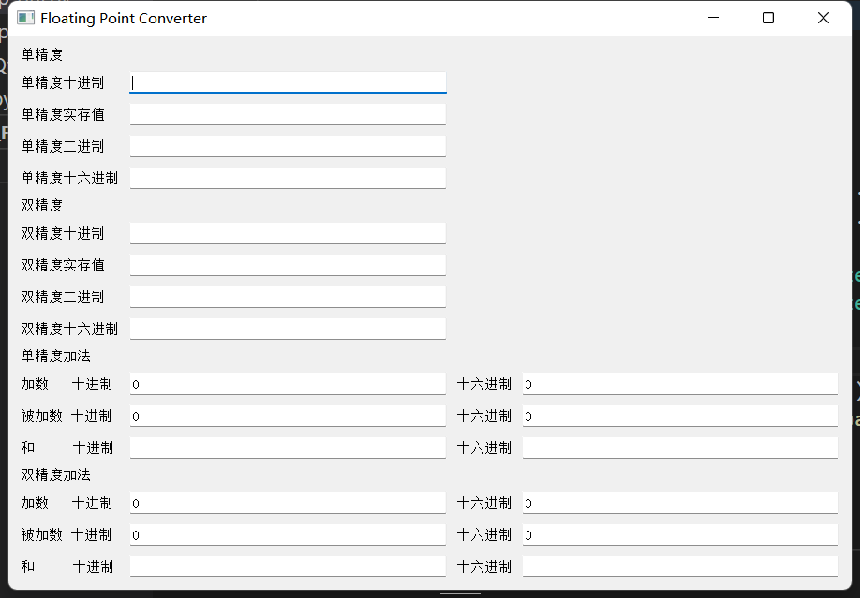
Task: Focus the 单精度十六进制 field
Action: click(x=287, y=176)
